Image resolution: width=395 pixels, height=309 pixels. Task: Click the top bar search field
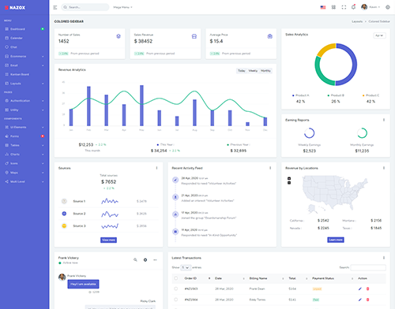pyautogui.click(x=85, y=7)
